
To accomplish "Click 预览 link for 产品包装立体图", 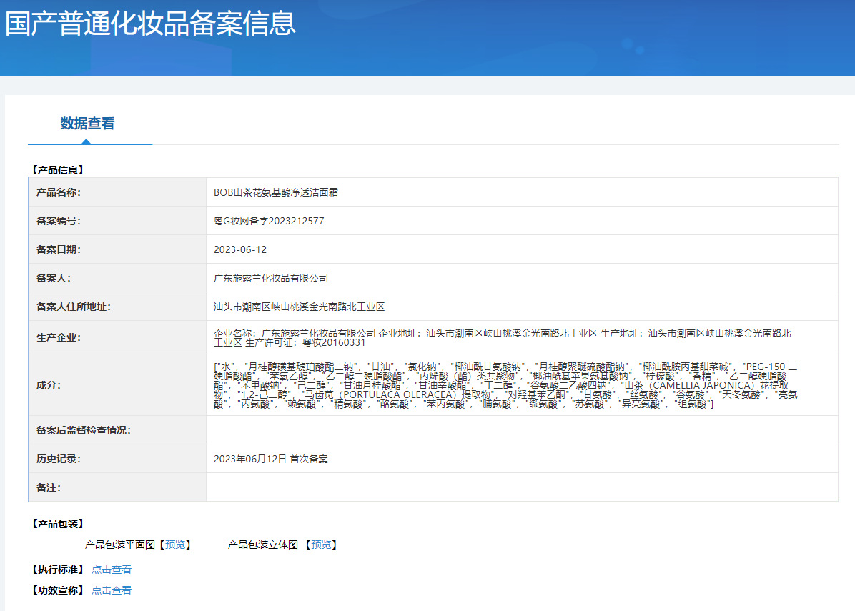I will [x=321, y=545].
